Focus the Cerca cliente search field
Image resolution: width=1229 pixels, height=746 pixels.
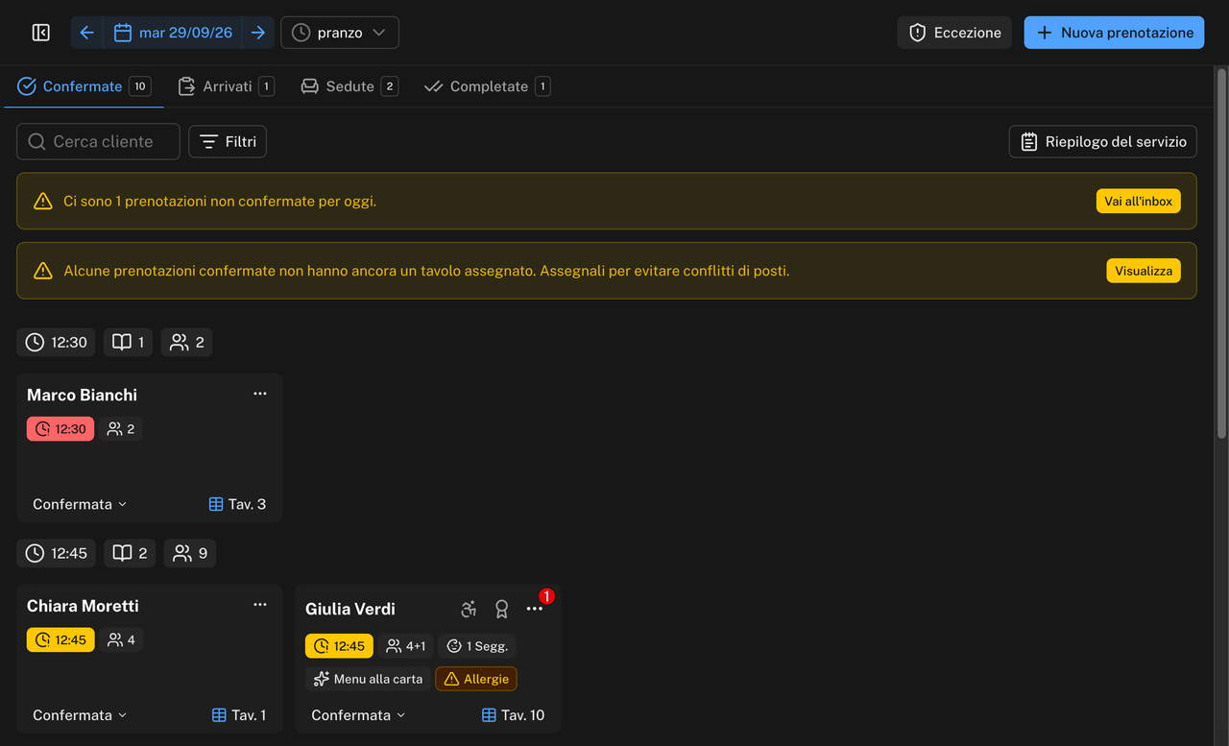point(98,141)
